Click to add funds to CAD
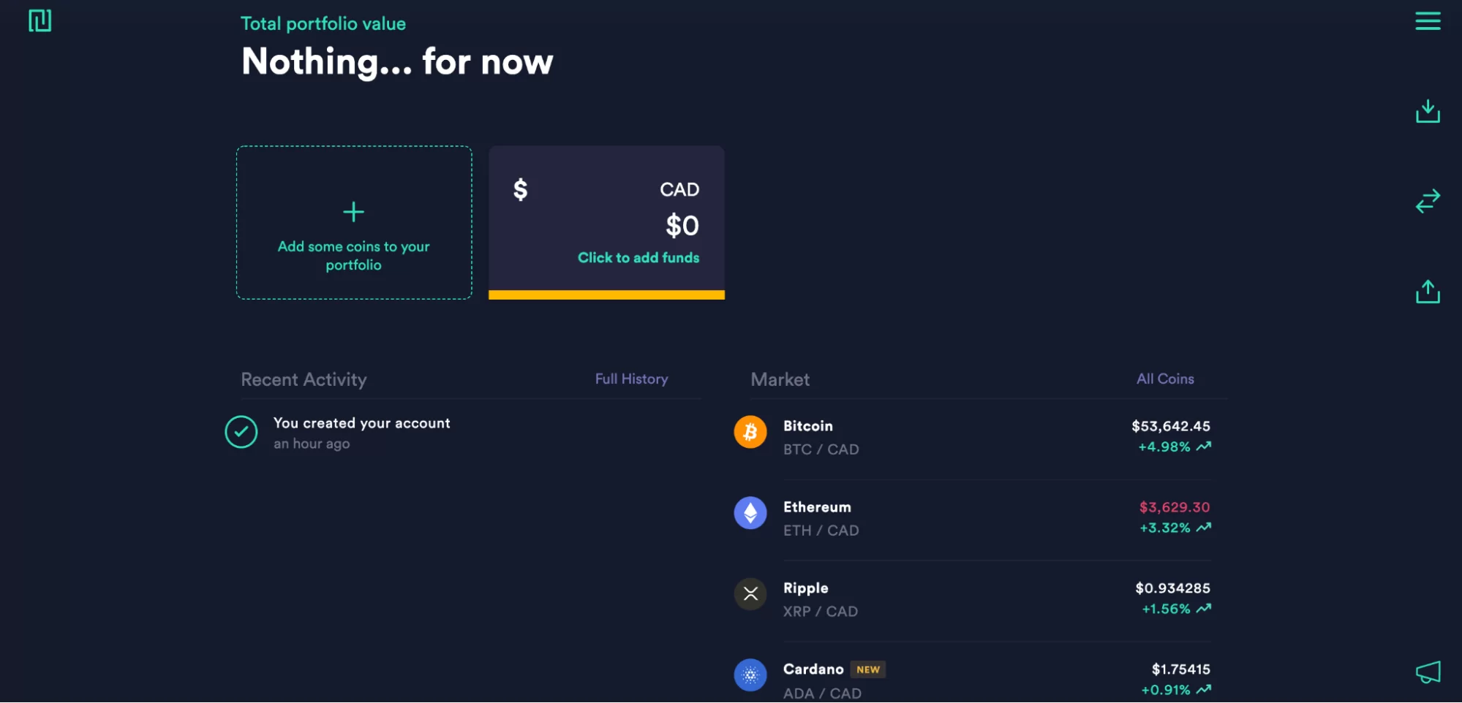 click(638, 257)
